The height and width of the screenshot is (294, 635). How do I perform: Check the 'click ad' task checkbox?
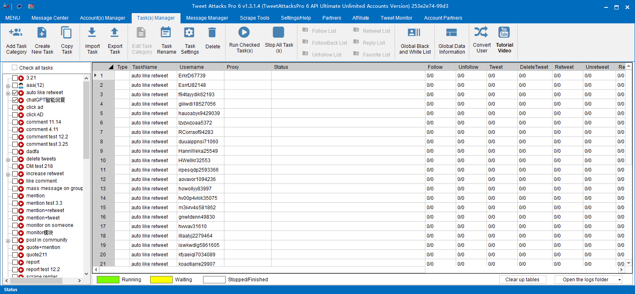[x=15, y=107]
